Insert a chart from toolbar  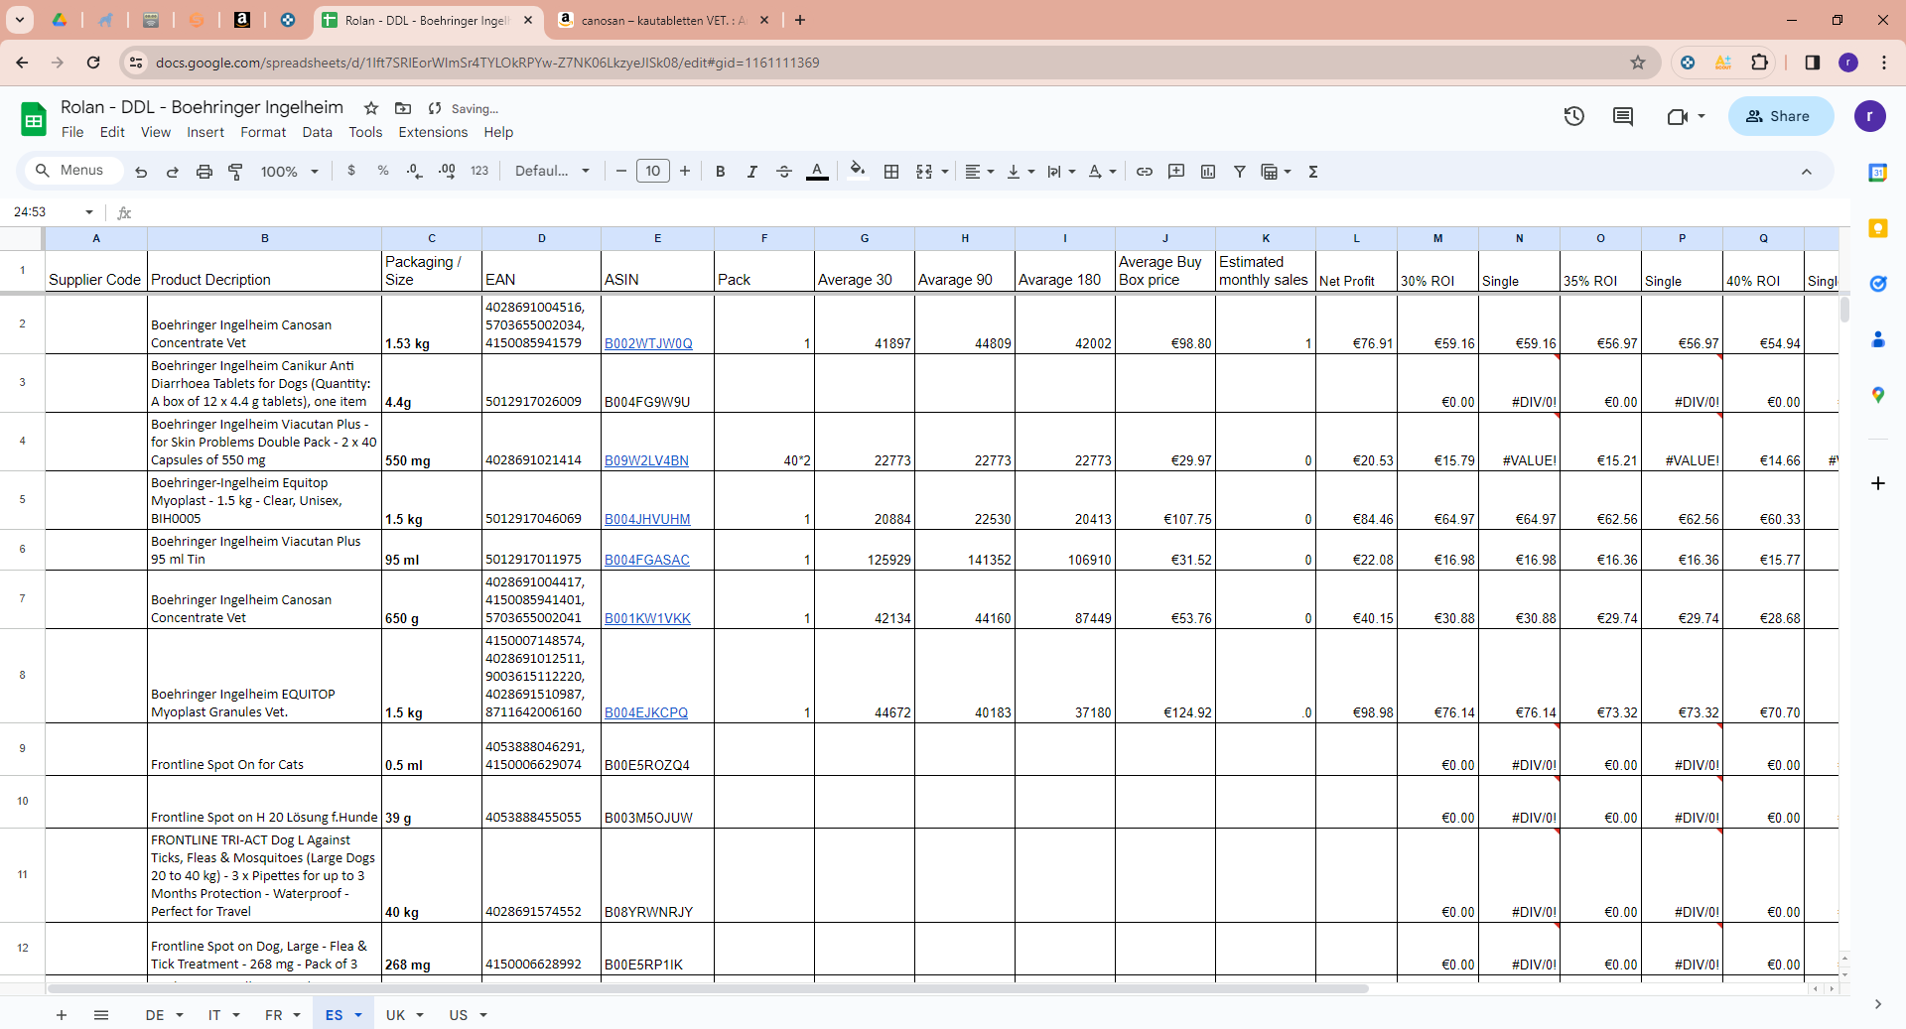tap(1208, 172)
